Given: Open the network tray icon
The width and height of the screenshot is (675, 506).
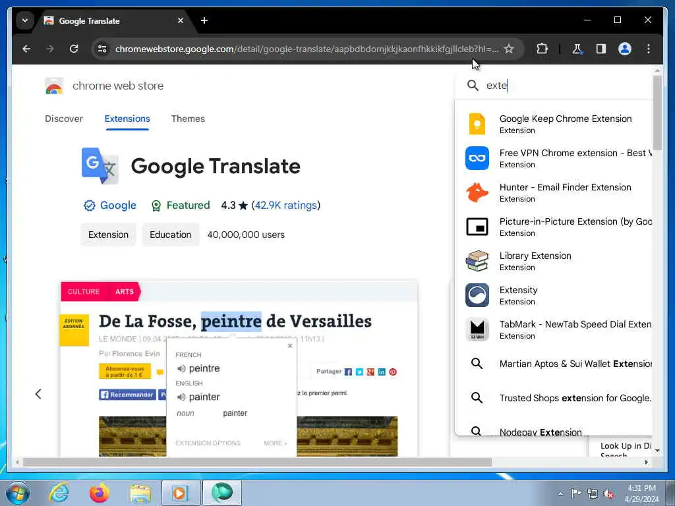Looking at the screenshot, I should point(593,493).
